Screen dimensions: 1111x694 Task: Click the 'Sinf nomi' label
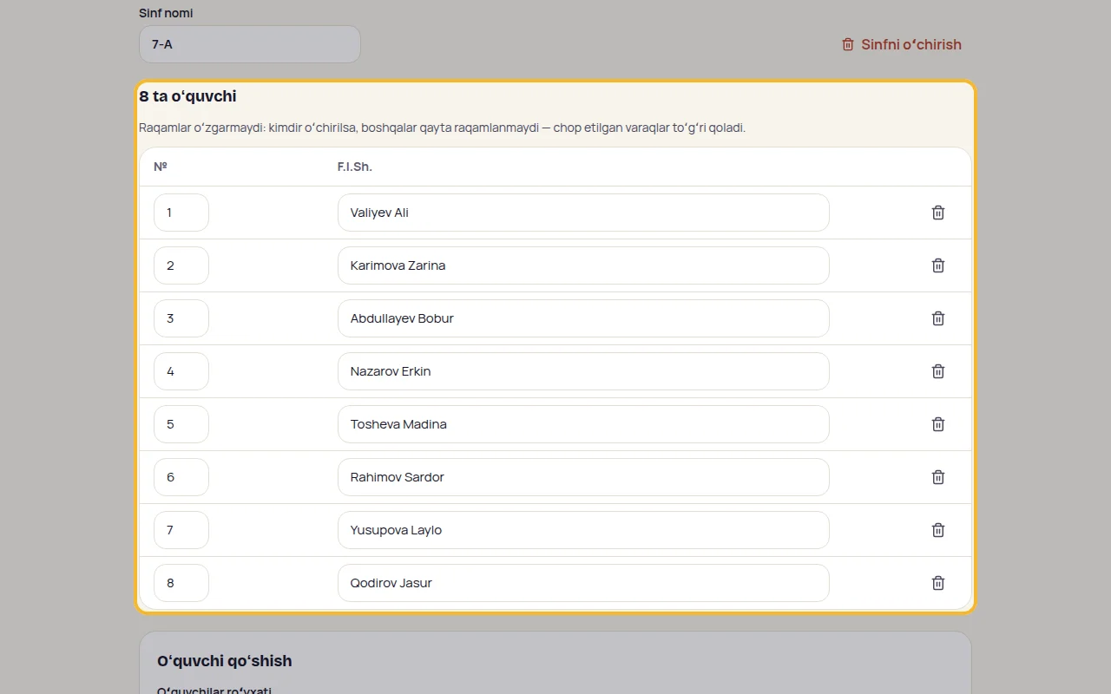pyautogui.click(x=166, y=13)
